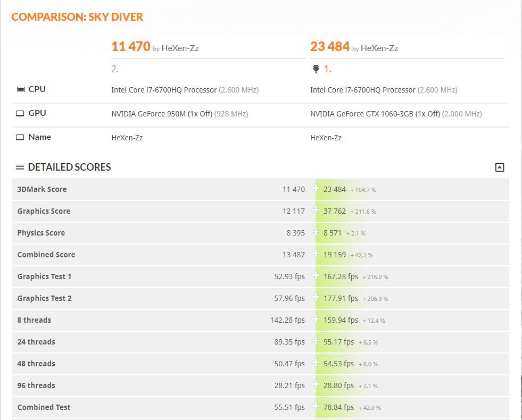522x420 pixels.
Task: Click the Combined Test label
Action: coord(44,407)
